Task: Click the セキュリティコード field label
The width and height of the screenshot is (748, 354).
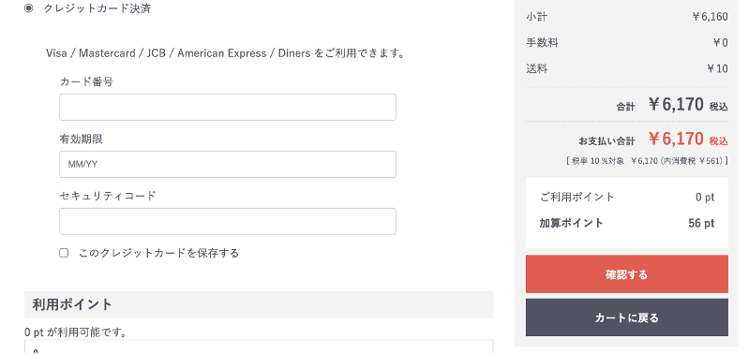Action: click(108, 196)
